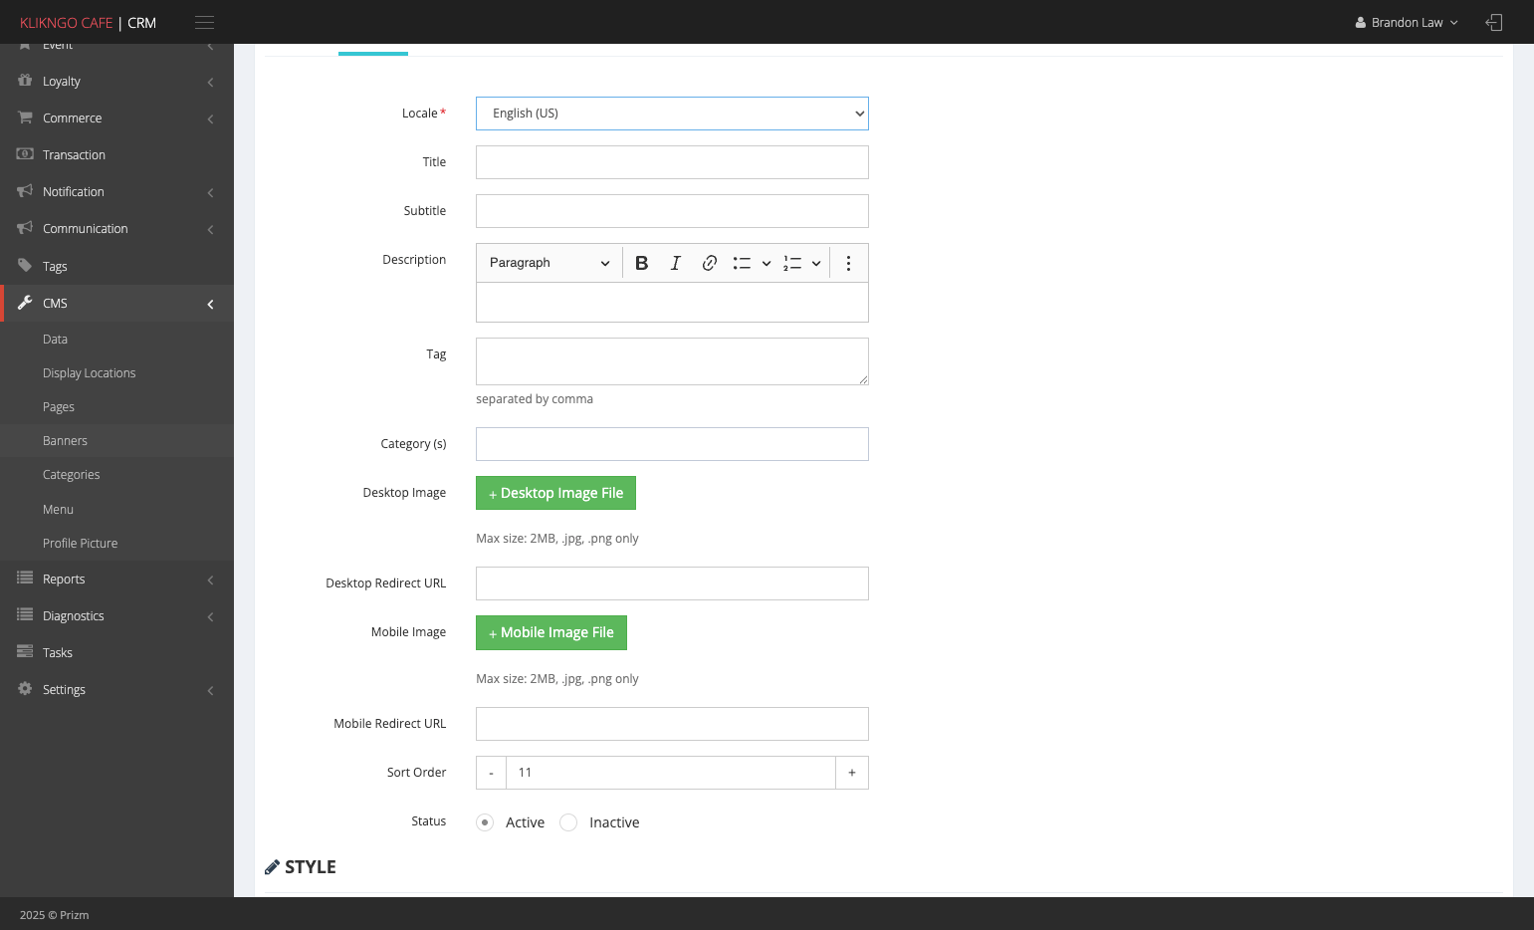The height and width of the screenshot is (930, 1534).
Task: Go to Categories in CMS submenu
Action: click(71, 475)
